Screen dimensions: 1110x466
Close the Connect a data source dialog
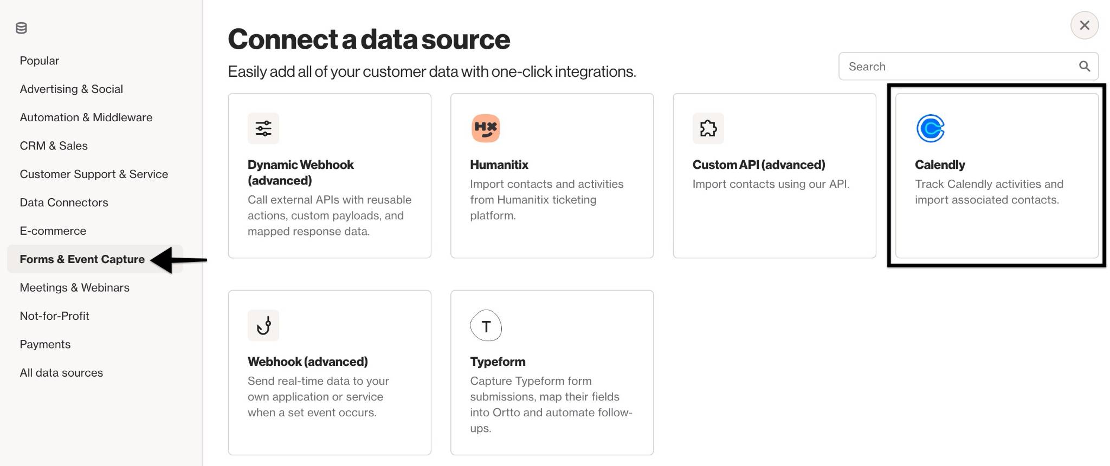coord(1084,25)
